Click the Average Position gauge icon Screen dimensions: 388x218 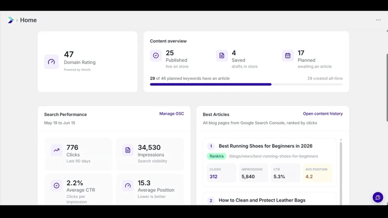128,186
